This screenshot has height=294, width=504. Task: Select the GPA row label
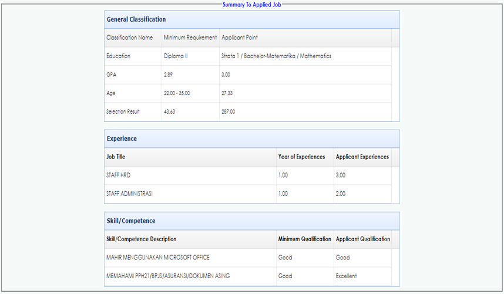tap(111, 75)
